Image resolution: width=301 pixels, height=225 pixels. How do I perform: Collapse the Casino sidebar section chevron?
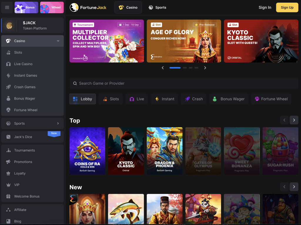58,41
